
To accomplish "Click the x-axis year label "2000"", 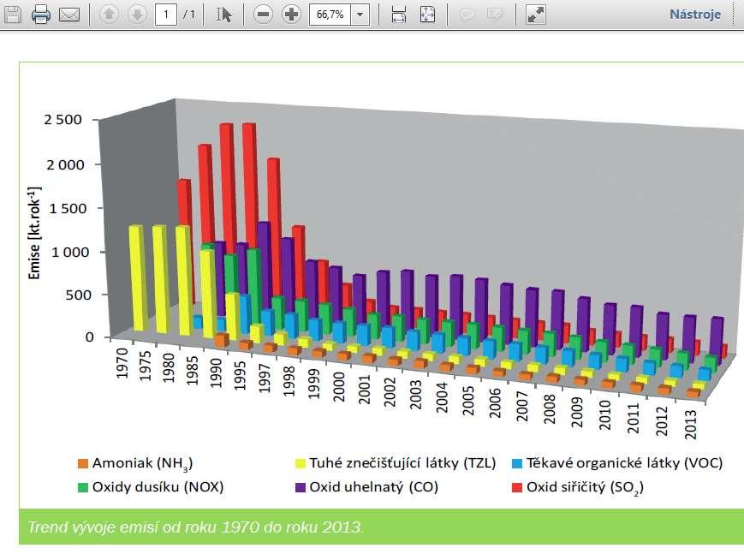I will coord(339,386).
